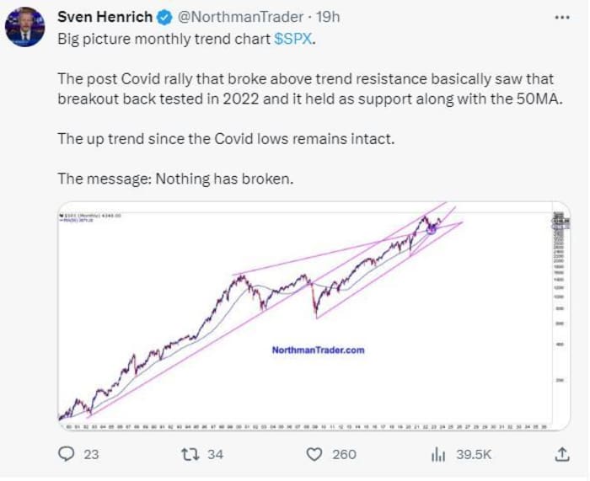This screenshot has width=590, height=481.
Task: Click the retweet arrows icon
Action: click(x=190, y=454)
